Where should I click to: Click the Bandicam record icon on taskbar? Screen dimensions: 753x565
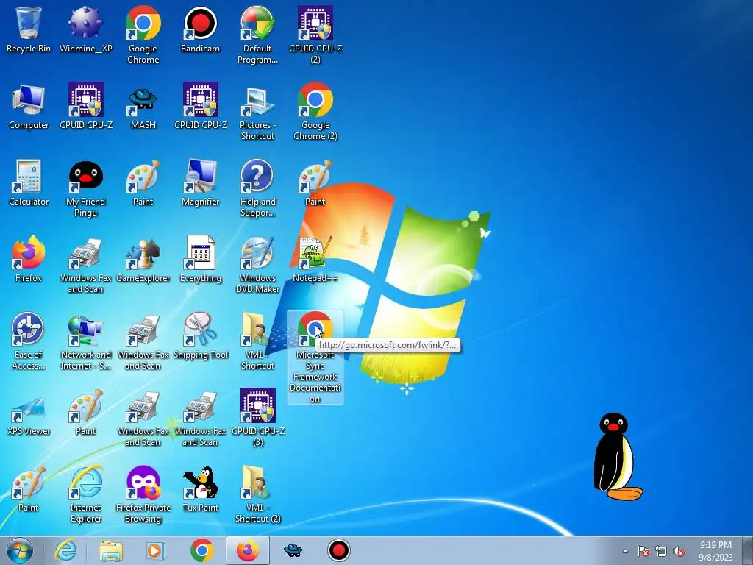[x=338, y=550]
